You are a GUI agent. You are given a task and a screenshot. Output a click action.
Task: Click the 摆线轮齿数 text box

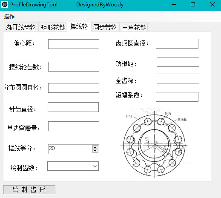pyautogui.click(x=74, y=66)
